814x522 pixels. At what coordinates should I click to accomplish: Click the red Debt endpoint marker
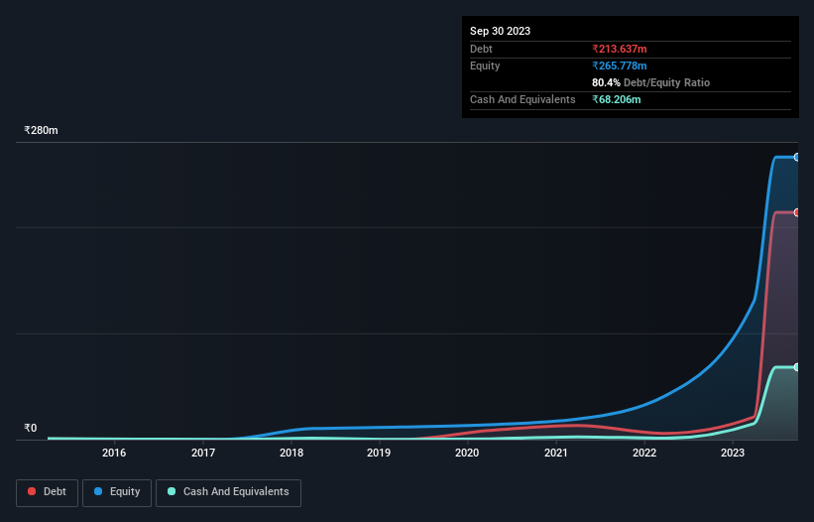pyautogui.click(x=797, y=212)
